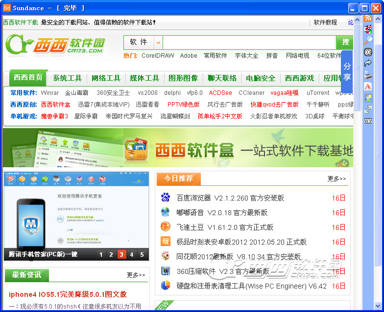Click the sidebar scrollbar down arrow

click(378, 305)
